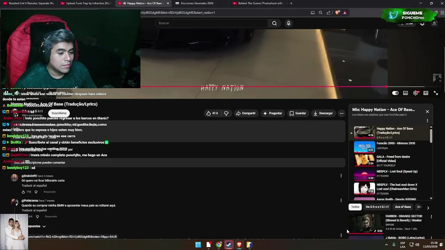
Task: Select the Ace of Base filter chip
Action: [x=403, y=207]
